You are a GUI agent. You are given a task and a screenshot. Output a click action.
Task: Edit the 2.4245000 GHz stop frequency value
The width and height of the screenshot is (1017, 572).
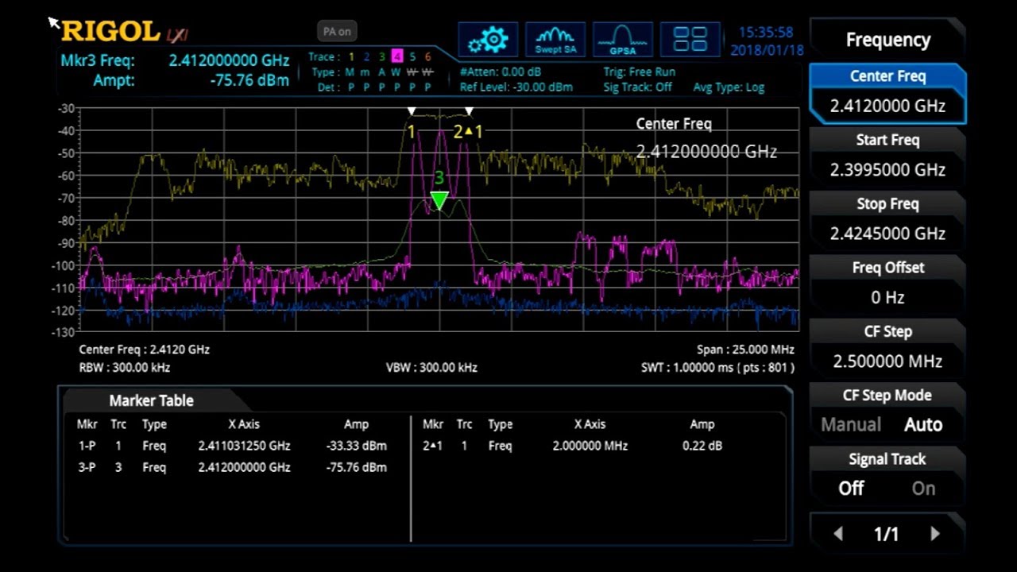[887, 234]
